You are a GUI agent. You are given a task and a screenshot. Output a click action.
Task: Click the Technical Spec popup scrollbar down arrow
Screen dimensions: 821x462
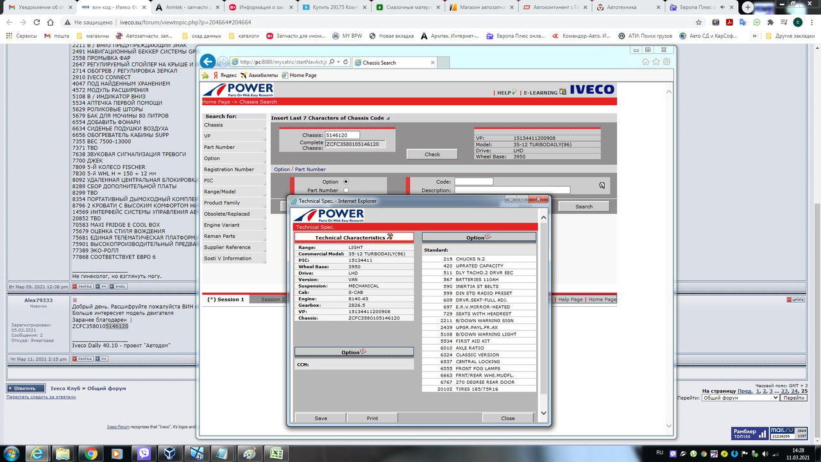[544, 413]
